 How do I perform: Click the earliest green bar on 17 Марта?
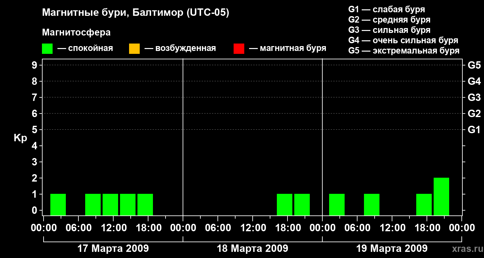58,204
